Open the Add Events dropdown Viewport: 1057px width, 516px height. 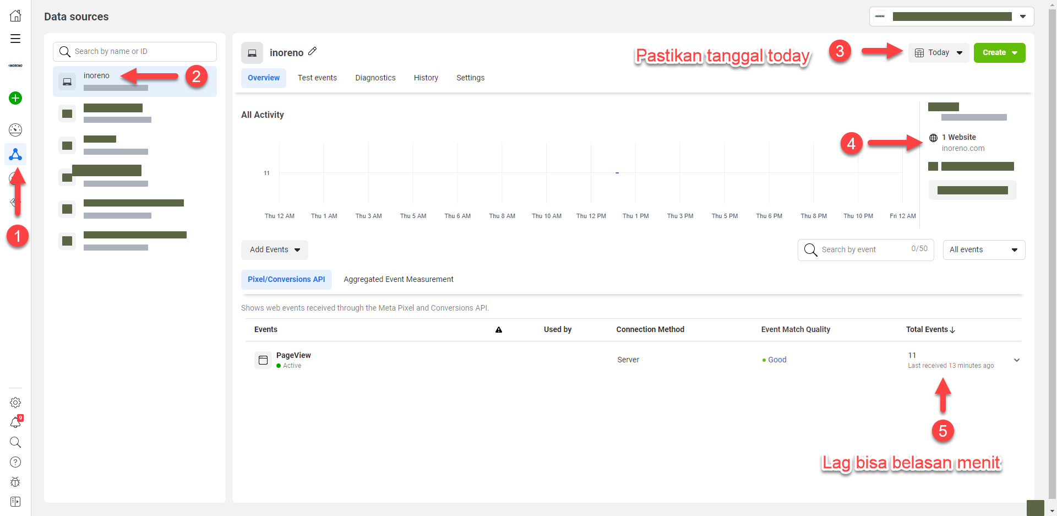click(274, 250)
